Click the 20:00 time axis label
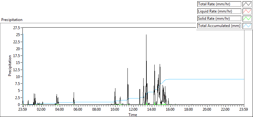The height and width of the screenshot is (117, 253). pos(207,110)
